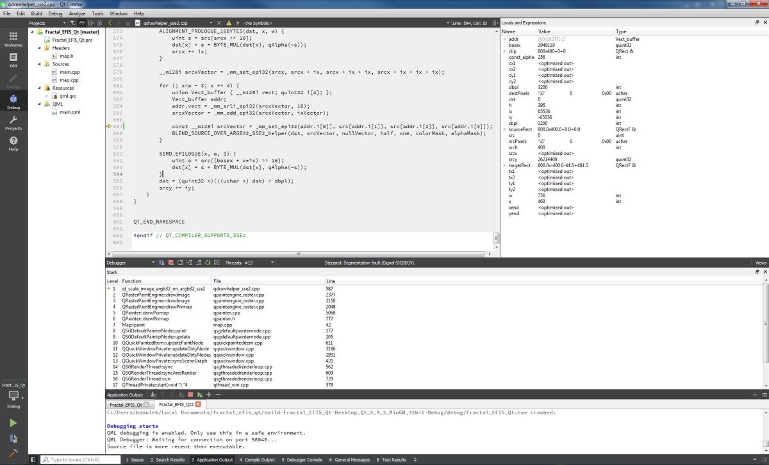Collapse the QML folder
The height and width of the screenshot is (465, 769).
click(39, 104)
